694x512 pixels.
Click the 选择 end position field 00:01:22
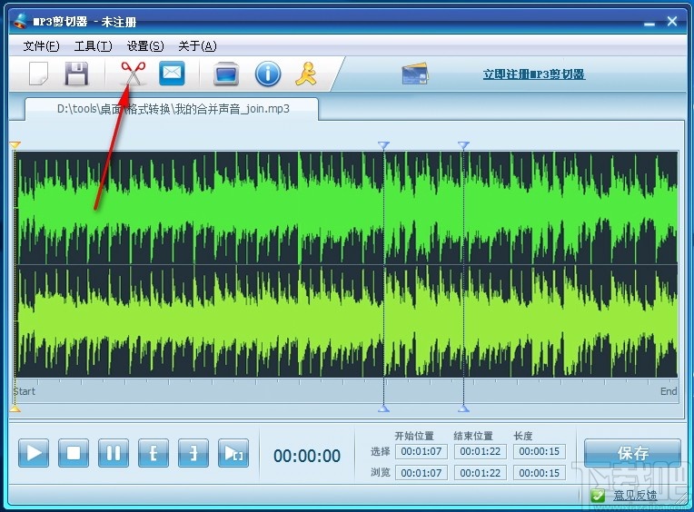[x=481, y=451]
